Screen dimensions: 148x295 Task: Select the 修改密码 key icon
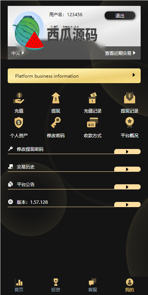point(56,122)
